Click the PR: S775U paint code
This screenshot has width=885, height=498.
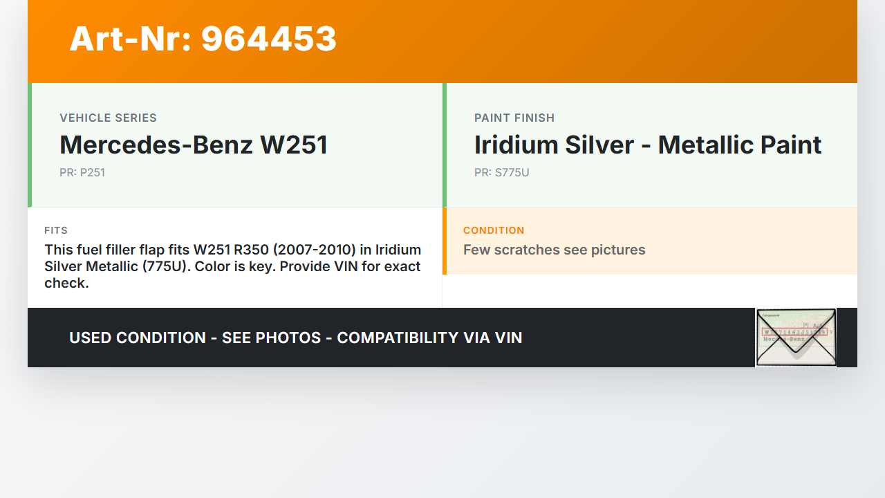pos(501,172)
